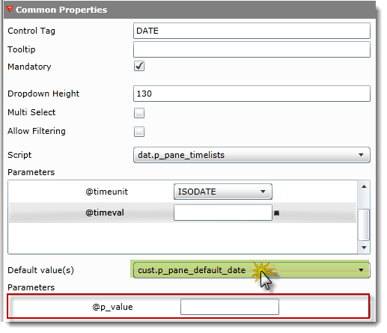This screenshot has width=387, height=333.
Task: Enable the Multi Select checkbox
Action: (139, 113)
